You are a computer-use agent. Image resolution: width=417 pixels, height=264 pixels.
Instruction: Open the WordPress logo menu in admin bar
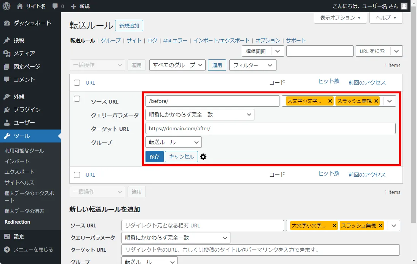[6, 6]
